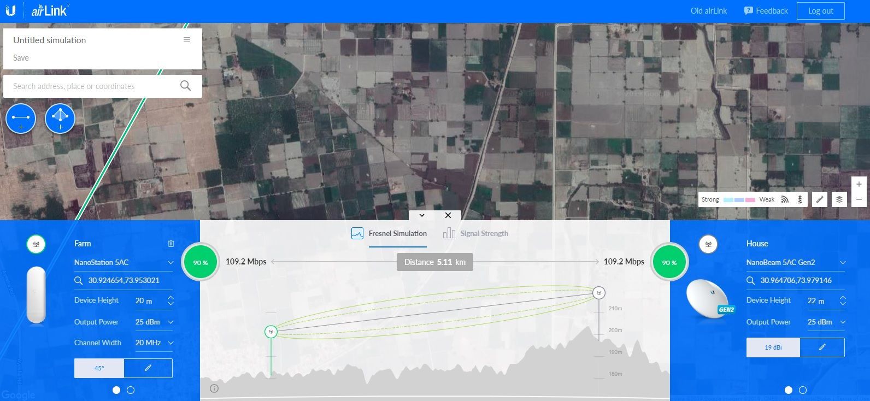Screen dimensions: 870x401
Task: Select the second page dot under House
Action: click(x=803, y=390)
